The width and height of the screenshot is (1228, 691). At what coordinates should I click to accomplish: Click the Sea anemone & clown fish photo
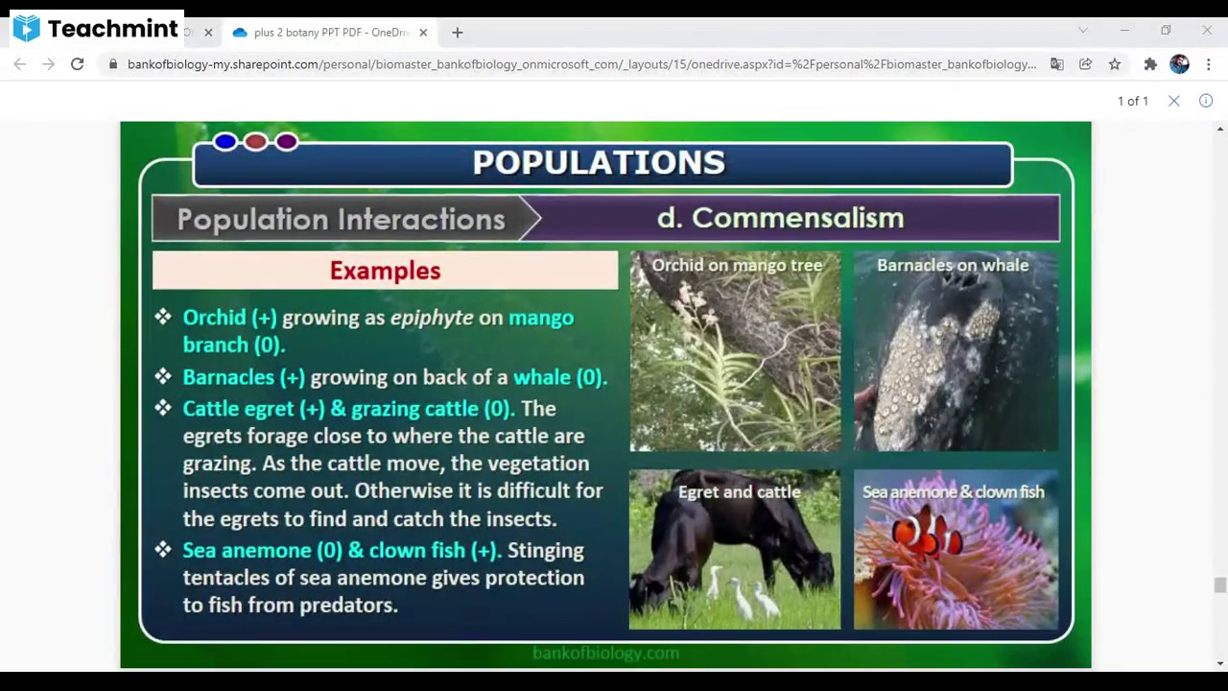pyautogui.click(x=956, y=549)
